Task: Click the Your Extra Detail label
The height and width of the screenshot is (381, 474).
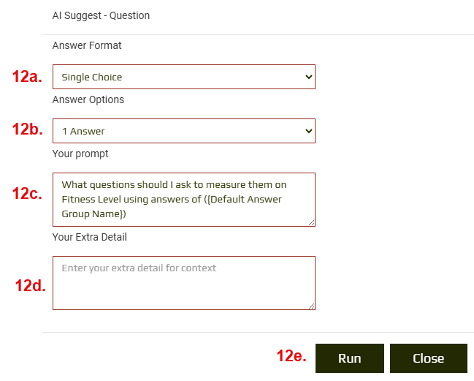Action: point(90,237)
